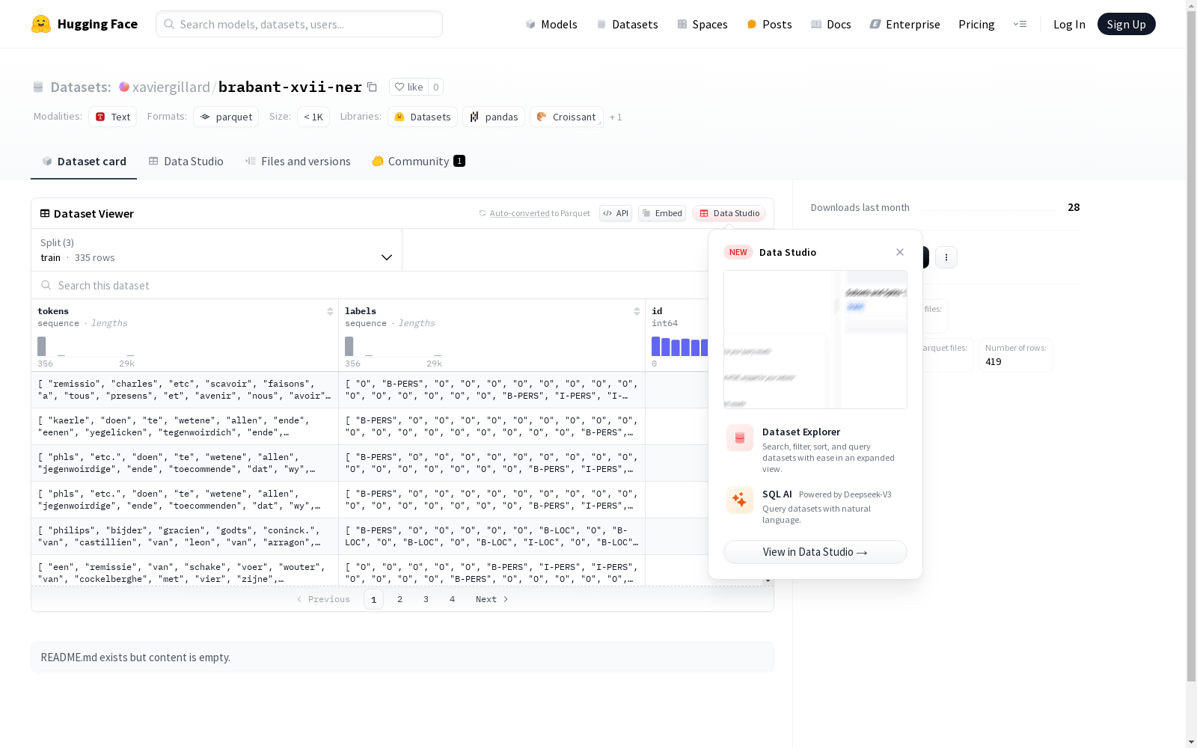
Task: Click the Dataset Explorer icon
Action: coord(740,438)
